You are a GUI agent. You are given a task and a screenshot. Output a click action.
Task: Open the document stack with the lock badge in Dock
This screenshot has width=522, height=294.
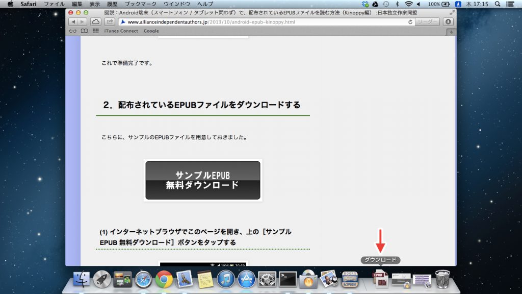point(401,280)
